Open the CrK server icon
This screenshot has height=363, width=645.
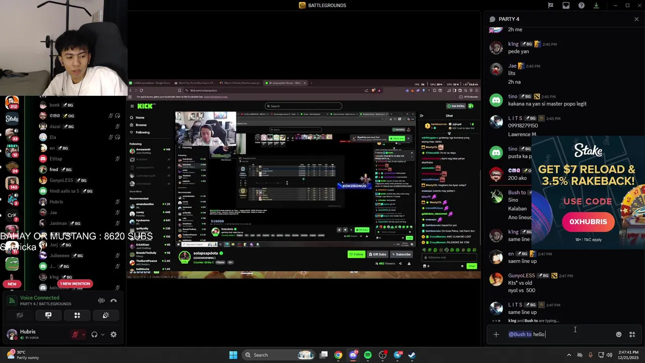12,215
